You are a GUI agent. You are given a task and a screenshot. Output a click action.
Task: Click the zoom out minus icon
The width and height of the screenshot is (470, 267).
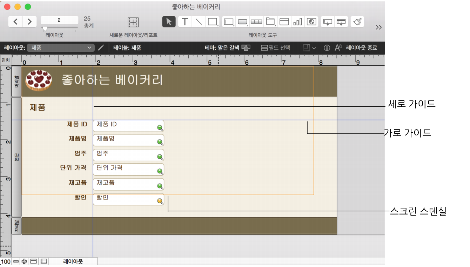click(x=16, y=261)
